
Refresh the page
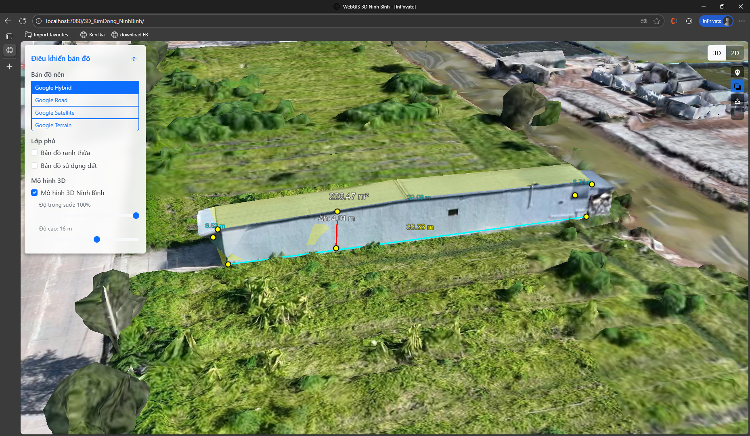tap(23, 21)
